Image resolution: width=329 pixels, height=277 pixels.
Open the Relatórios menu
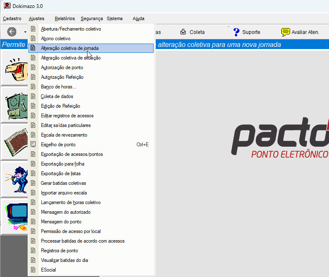64,18
